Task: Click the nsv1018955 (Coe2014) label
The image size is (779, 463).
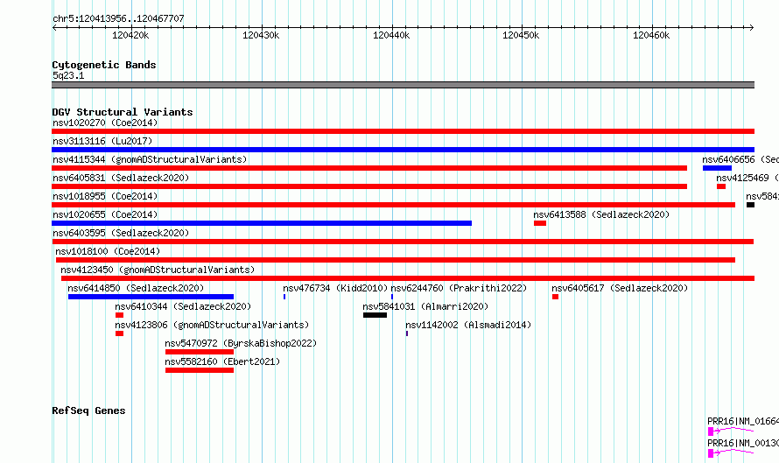Action: [105, 196]
